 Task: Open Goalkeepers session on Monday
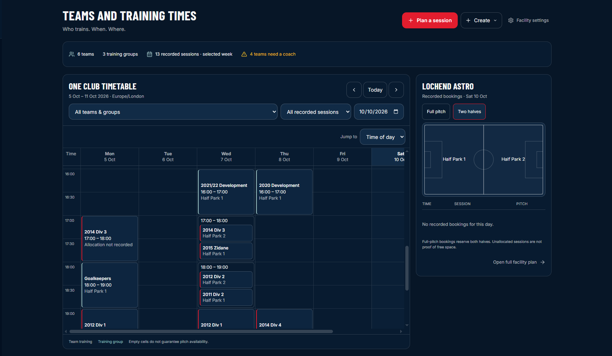click(x=110, y=285)
